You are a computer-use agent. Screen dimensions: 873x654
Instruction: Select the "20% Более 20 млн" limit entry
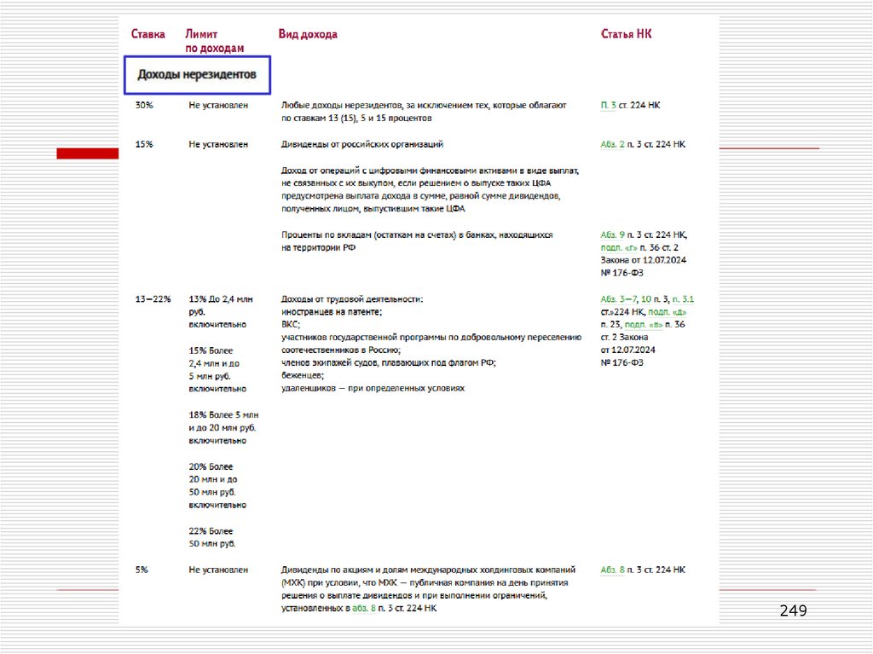tap(217, 486)
